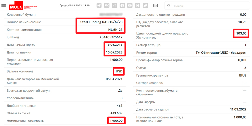
Task: Open the YouTube social link
Action: 130,6
